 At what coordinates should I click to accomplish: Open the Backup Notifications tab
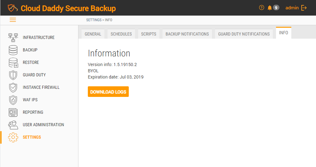(x=187, y=34)
